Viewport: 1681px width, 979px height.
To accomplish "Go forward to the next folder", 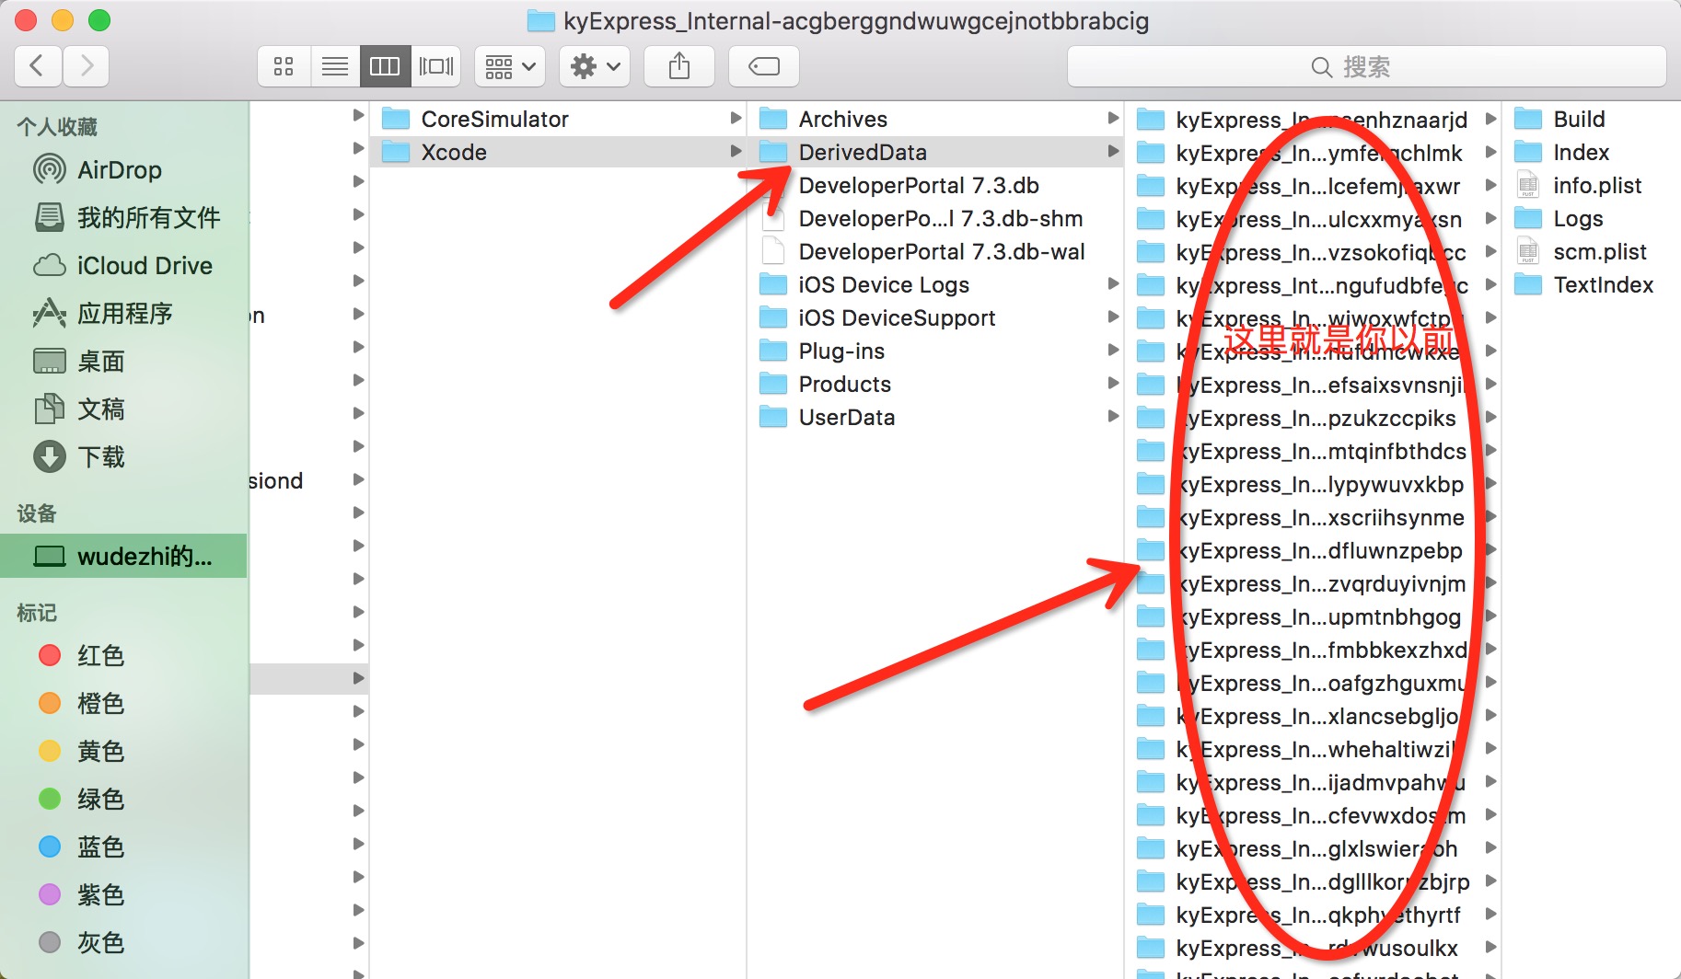I will pos(87,66).
